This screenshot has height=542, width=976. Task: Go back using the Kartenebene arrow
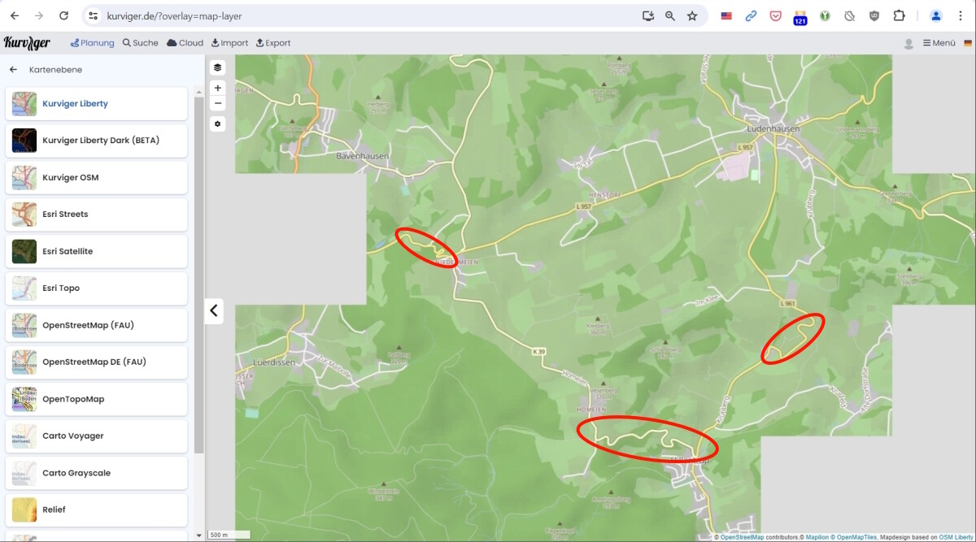pyautogui.click(x=13, y=70)
